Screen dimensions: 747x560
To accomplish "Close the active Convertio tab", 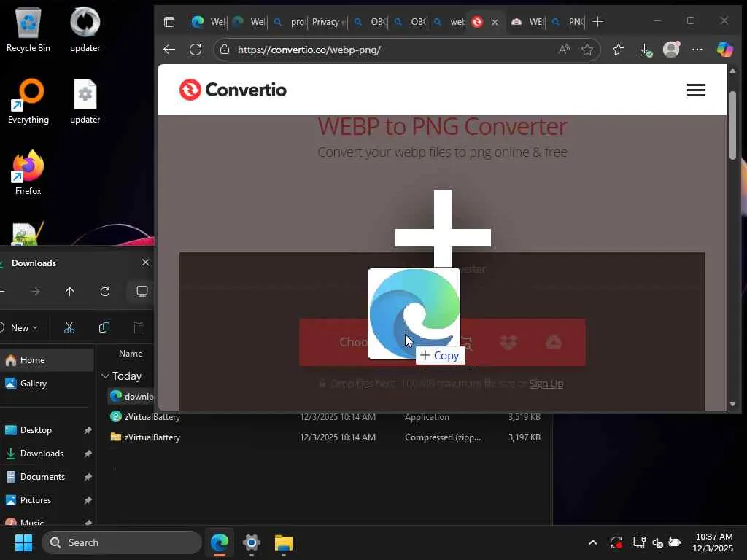I will [495, 22].
